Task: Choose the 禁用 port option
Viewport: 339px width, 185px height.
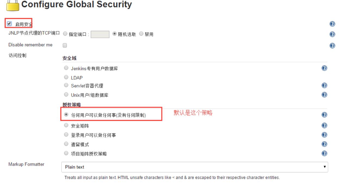Action: tap(141, 34)
